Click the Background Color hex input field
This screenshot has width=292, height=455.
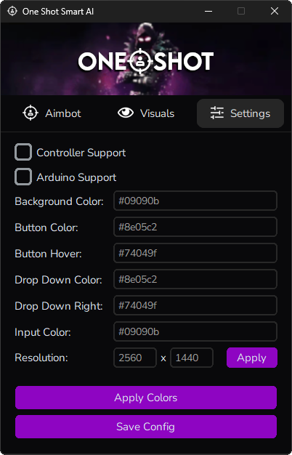pyautogui.click(x=195, y=201)
